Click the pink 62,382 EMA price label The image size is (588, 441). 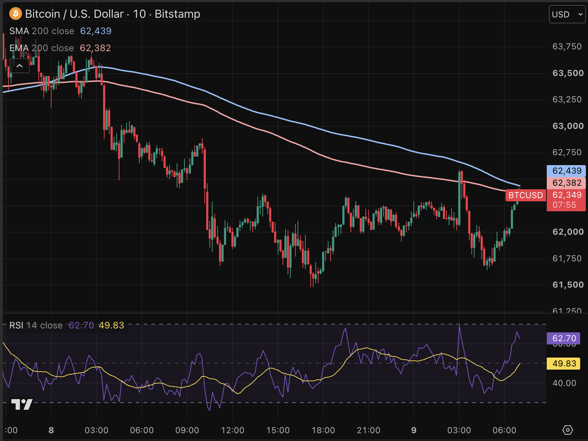(x=567, y=183)
